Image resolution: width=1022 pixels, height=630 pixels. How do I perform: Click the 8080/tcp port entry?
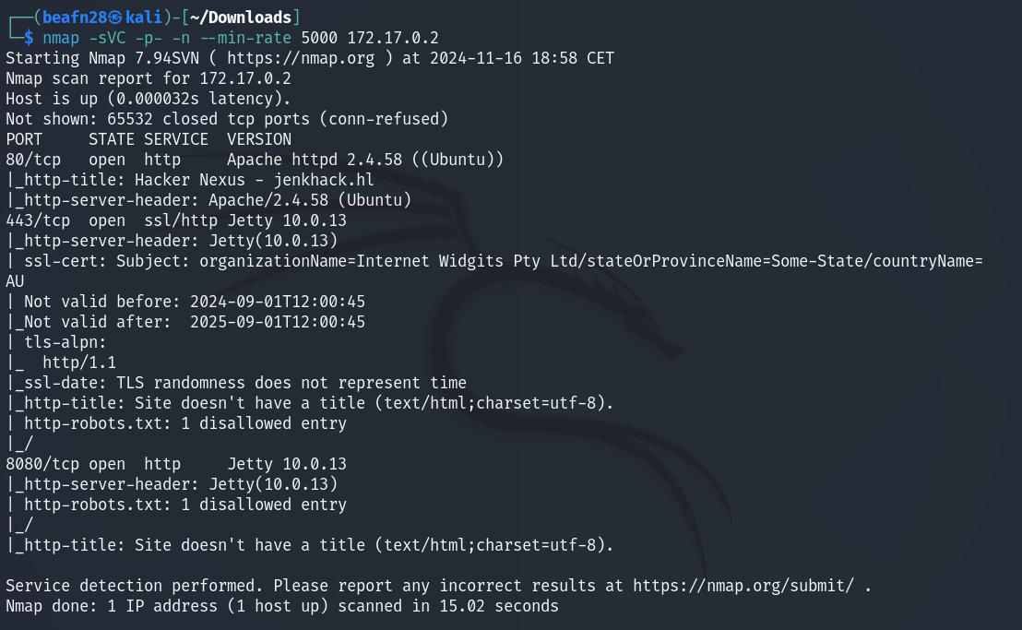tap(42, 464)
